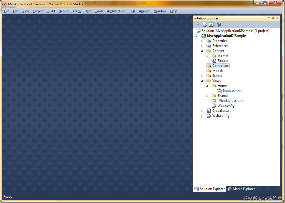
Task: Open the Team menu
Action: [77, 11]
